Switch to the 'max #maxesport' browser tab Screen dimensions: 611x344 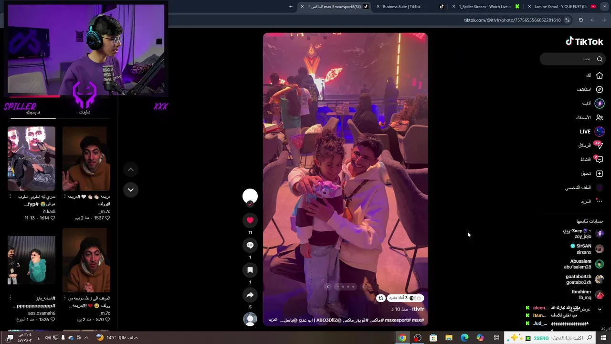coord(334,7)
